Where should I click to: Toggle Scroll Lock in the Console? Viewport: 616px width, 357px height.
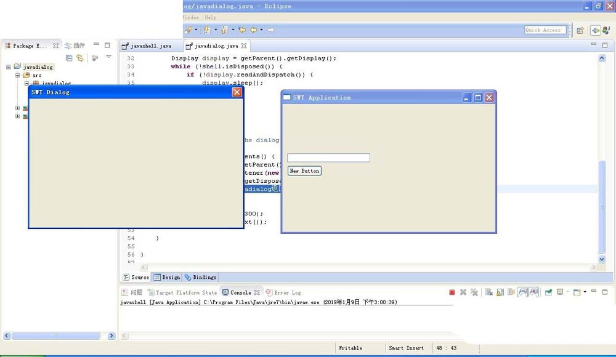(x=500, y=292)
